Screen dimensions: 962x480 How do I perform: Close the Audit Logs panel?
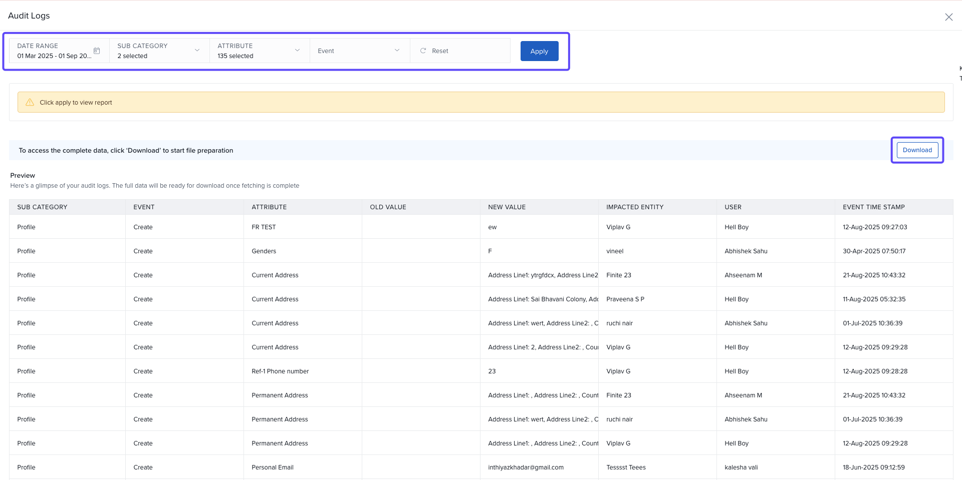tap(948, 17)
